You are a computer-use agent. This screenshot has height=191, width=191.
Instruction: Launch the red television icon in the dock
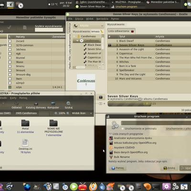83,187
